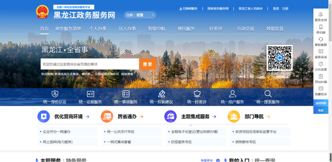Open 统一用户服务 person icon

[x=232, y=94]
